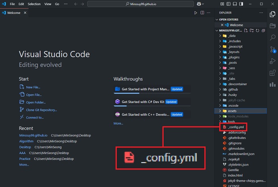Expand the assets folder
This screenshot has width=278, height=187.
pos(232,111)
